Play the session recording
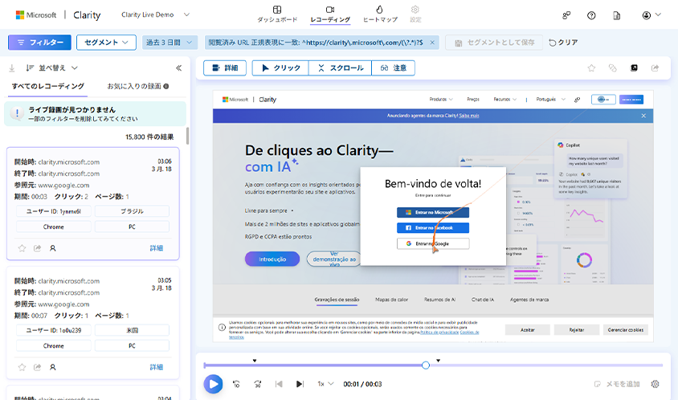This screenshot has height=400, width=678. click(213, 384)
